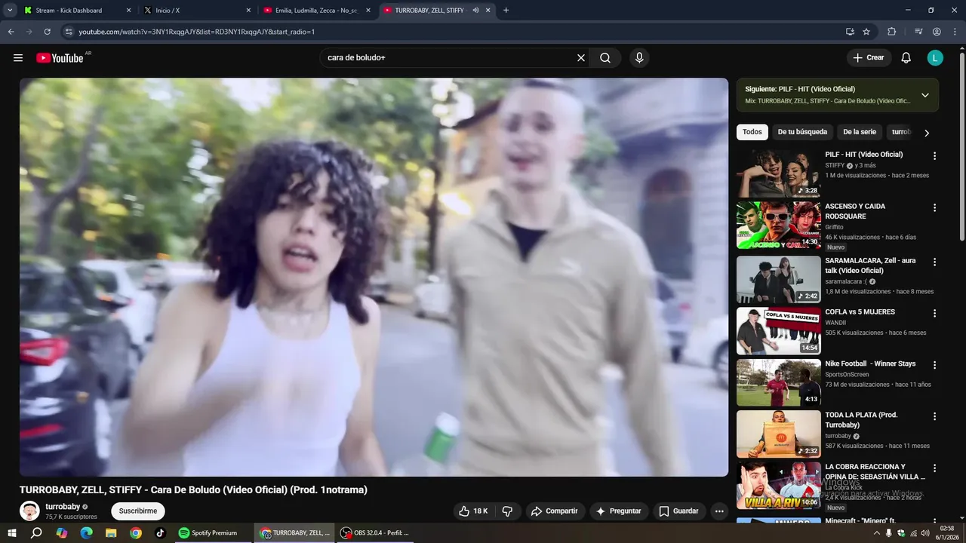Open options for SARAMALACARA aura talk
Viewport: 966px width, 543px height.
[x=934, y=262]
